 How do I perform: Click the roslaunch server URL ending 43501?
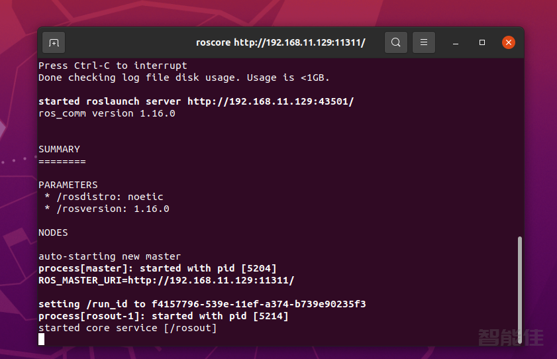point(270,101)
